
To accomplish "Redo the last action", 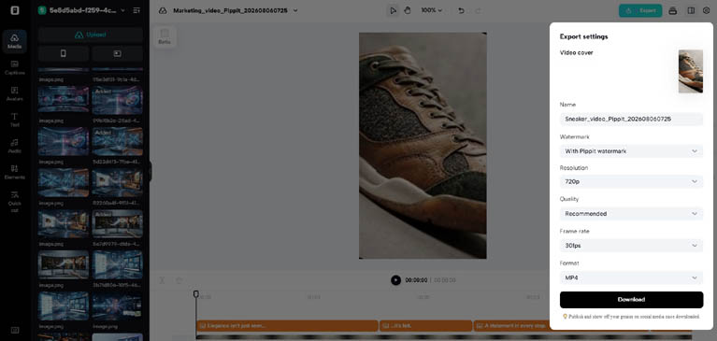I will click(x=479, y=10).
